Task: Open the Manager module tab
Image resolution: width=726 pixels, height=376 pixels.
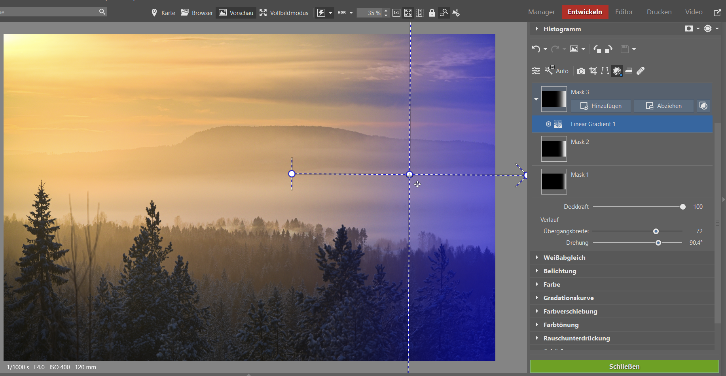Action: [541, 12]
